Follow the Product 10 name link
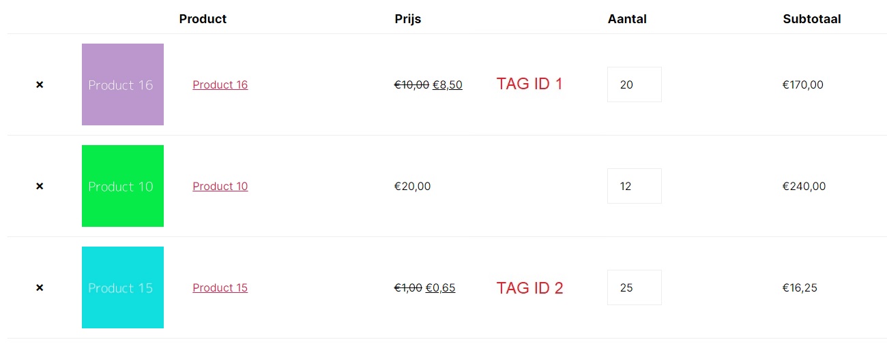 pos(220,186)
